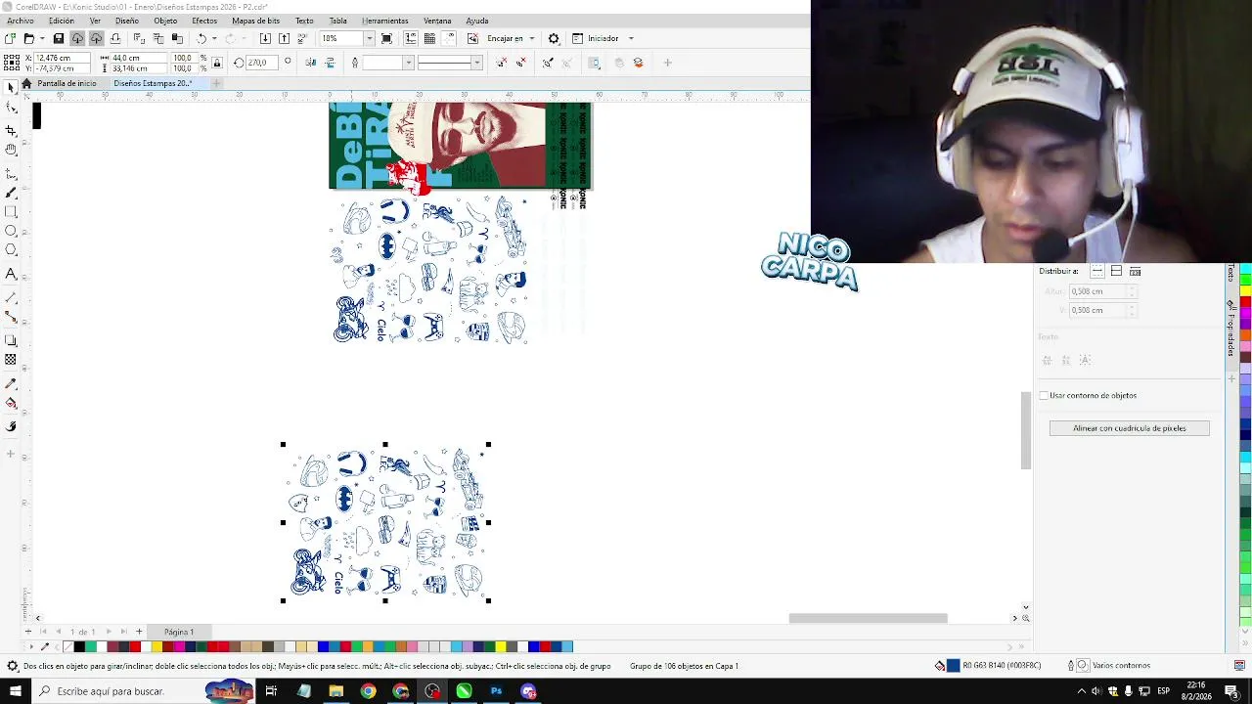Switch to Pantalla de inicio tab

pos(67,83)
